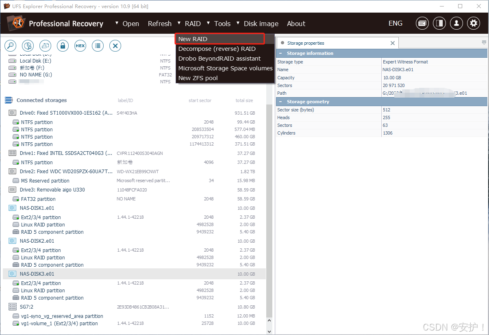Click the image file icon for NAS-DISK3.e01
The width and height of the screenshot is (489, 335).
pyautogui.click(x=13, y=274)
